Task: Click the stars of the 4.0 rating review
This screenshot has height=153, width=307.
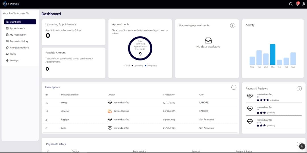Action: [263, 100]
